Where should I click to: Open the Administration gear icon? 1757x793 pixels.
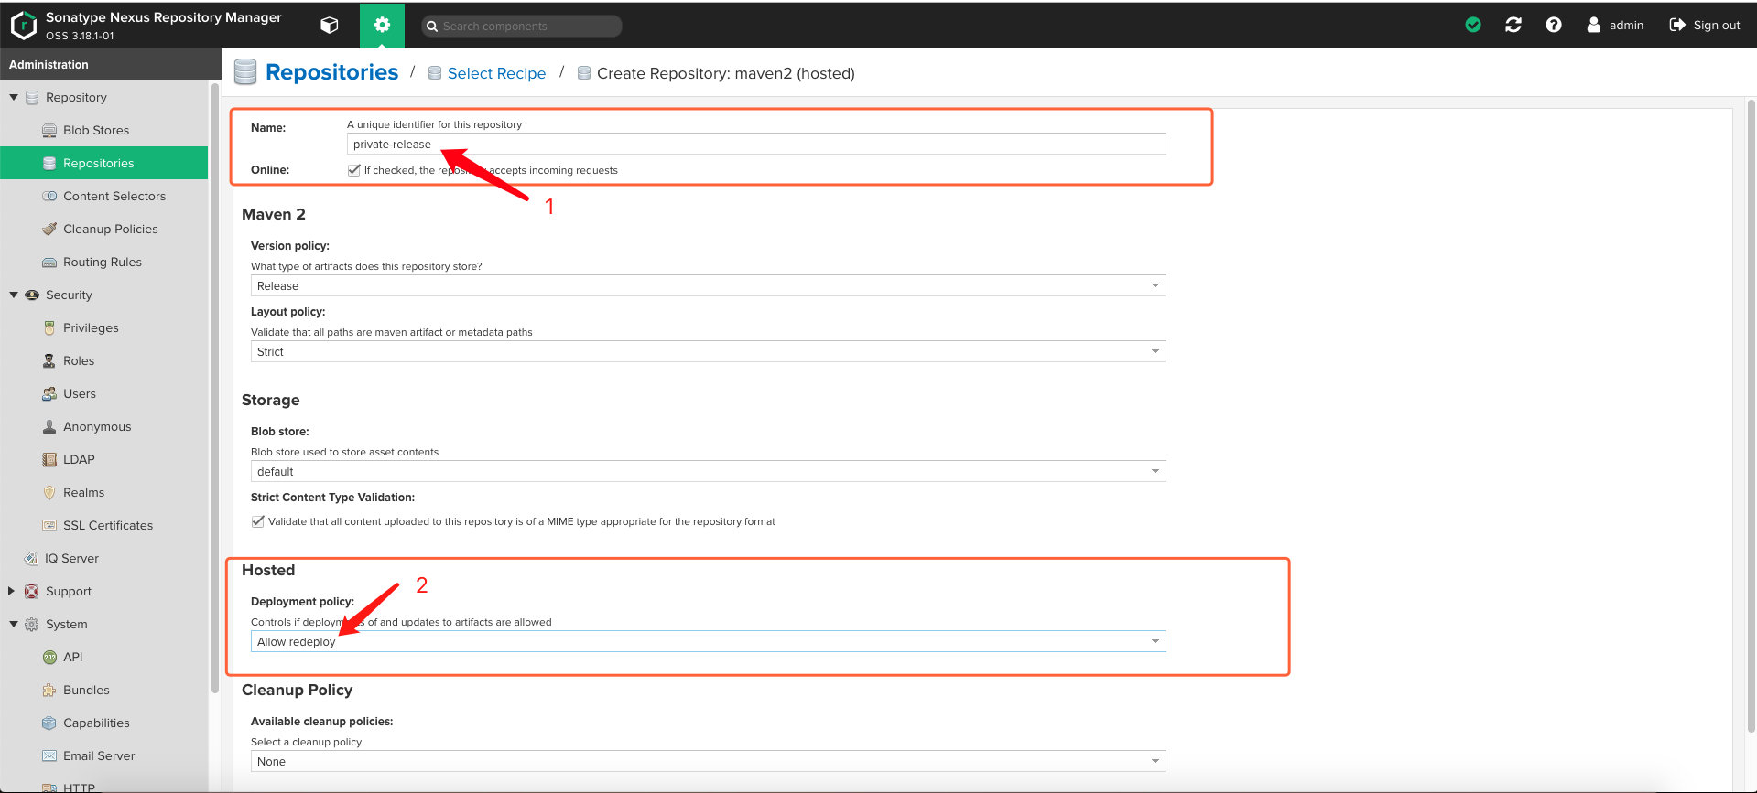tap(382, 26)
